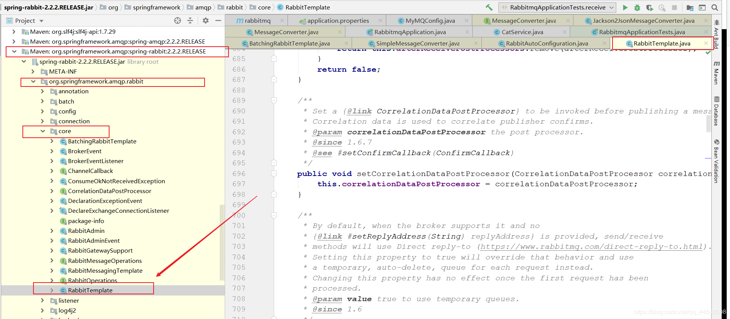The width and height of the screenshot is (730, 319).
Task: Click fold marker at line 696 method
Action: coord(274,174)
